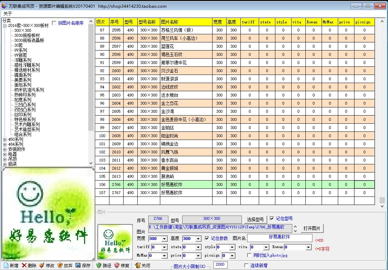
Task: Open the 宽度 dropdown
Action: pos(165,239)
